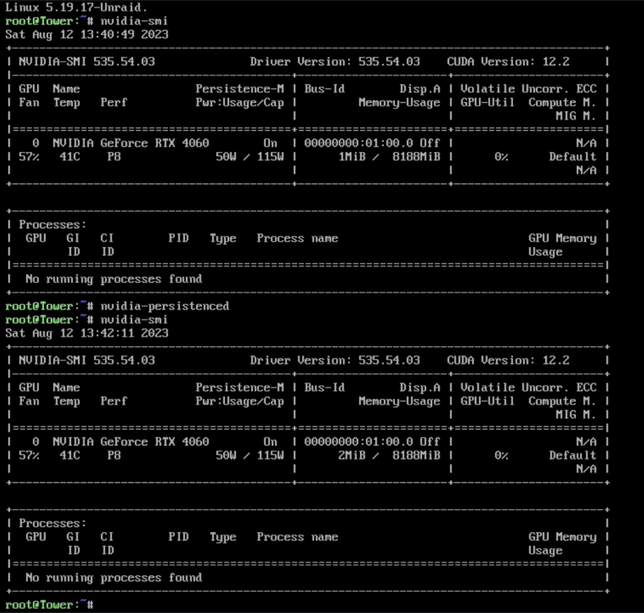Click the "0%" GPU-Util in the 1MiB row
This screenshot has height=613, width=644.
coord(501,157)
